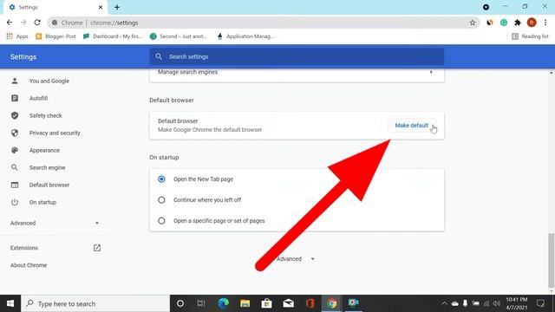Click the site info icon in address bar
This screenshot has height=312, width=555.
tap(55, 23)
